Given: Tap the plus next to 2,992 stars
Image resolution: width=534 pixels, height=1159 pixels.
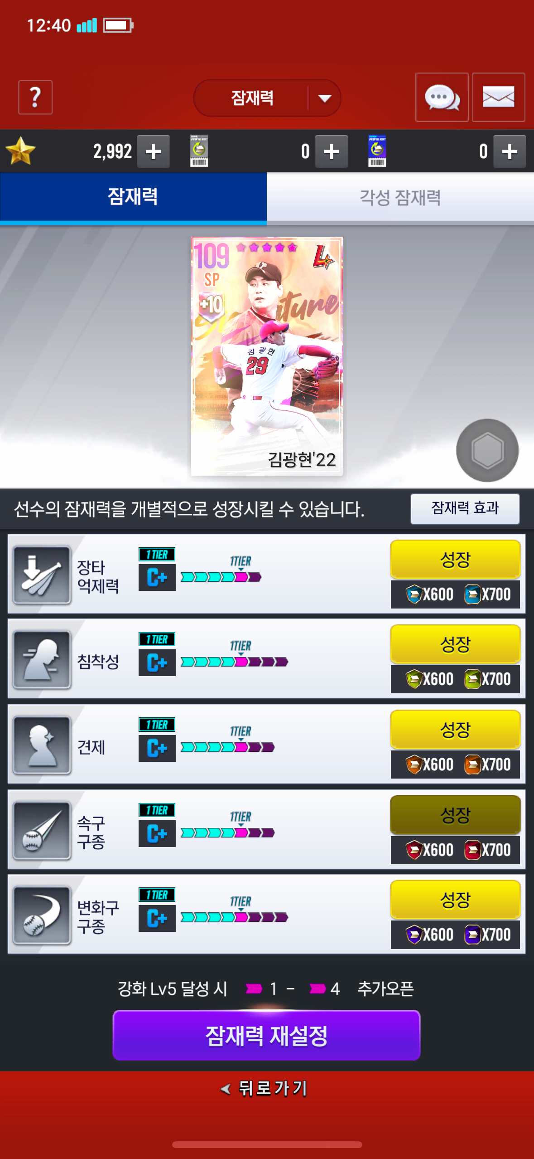Looking at the screenshot, I should tap(154, 151).
